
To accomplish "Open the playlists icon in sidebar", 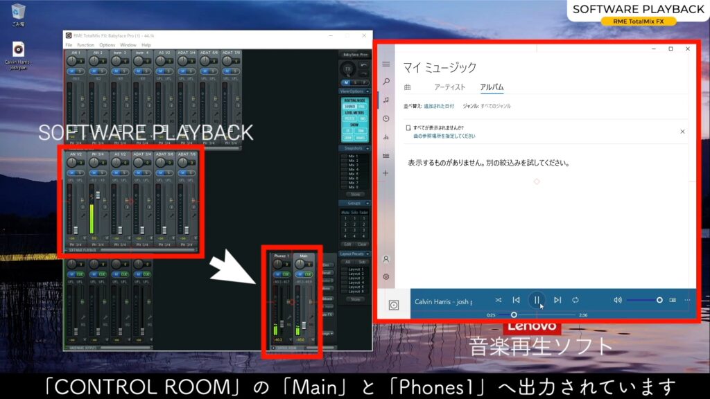I will tap(386, 156).
